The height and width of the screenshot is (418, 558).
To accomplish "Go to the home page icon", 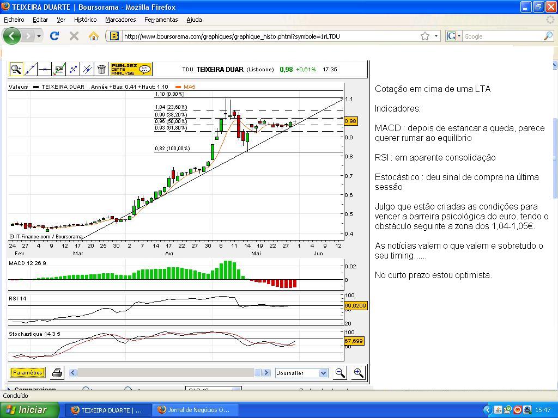I will click(94, 36).
